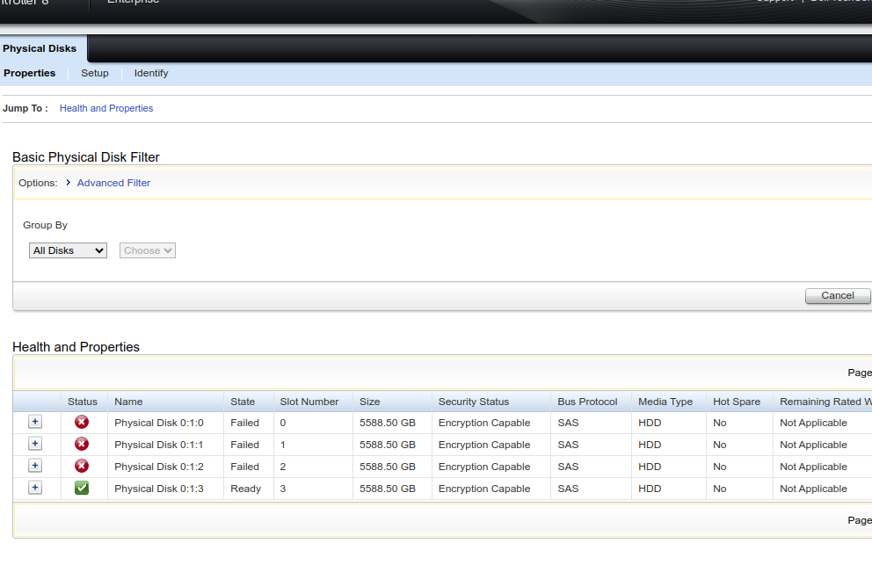872x565 pixels.
Task: Expand the Physical Disk 0:1:1 row
Action: point(35,444)
